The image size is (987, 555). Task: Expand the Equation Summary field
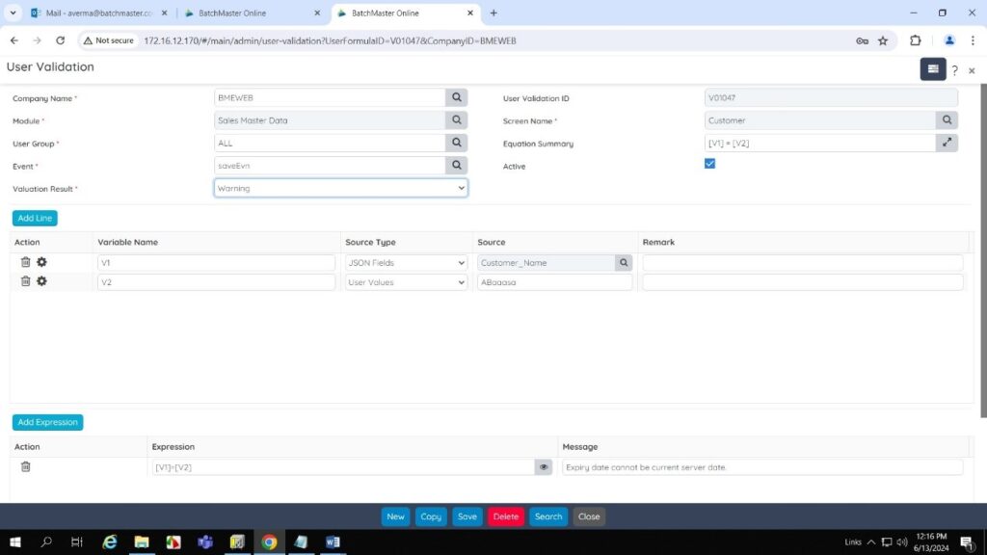click(x=947, y=143)
